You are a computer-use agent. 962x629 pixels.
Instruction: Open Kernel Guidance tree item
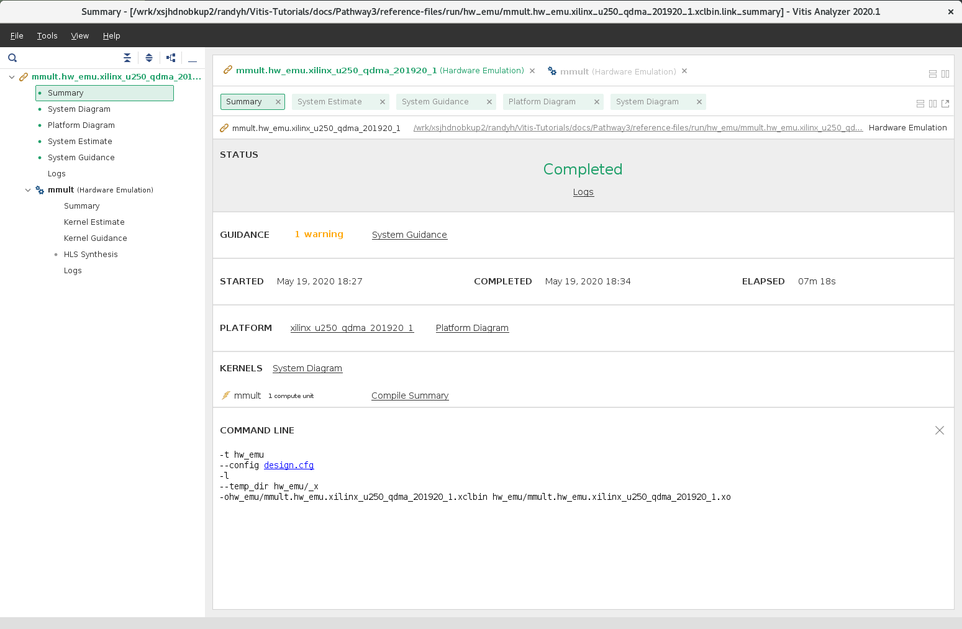(x=96, y=238)
